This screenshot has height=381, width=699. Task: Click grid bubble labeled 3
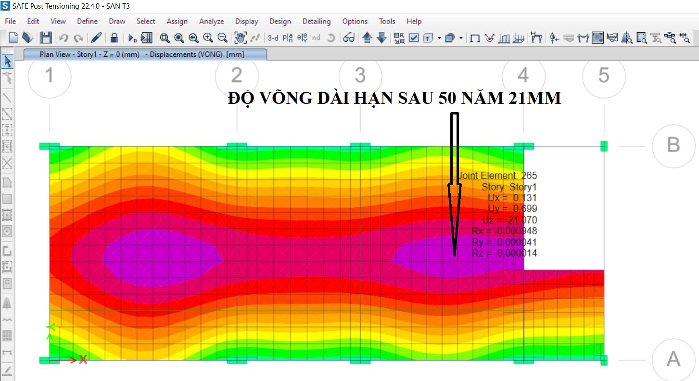(360, 76)
